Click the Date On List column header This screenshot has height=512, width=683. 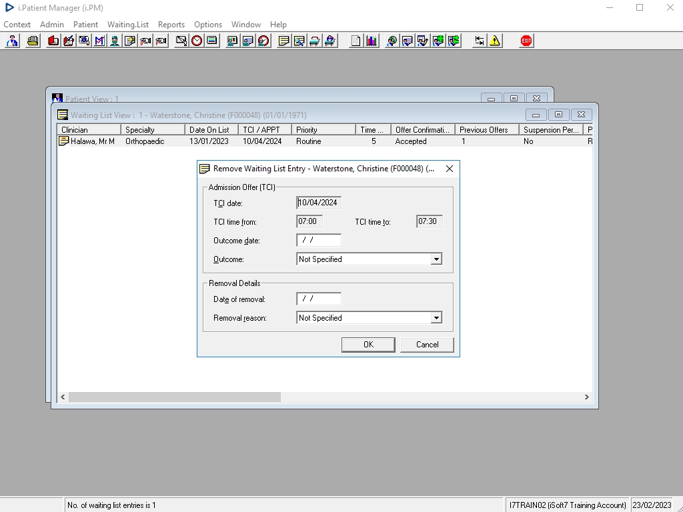211,130
